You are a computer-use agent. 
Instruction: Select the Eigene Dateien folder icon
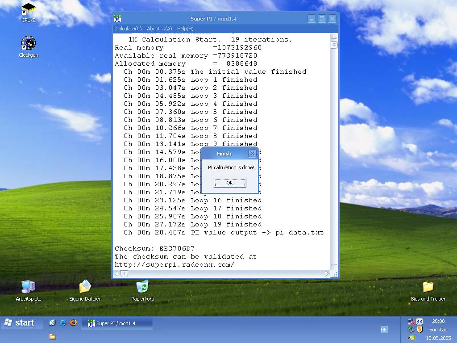point(85,290)
